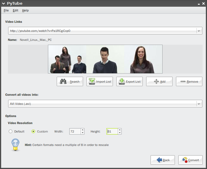Open the window menu arrow beside PyTube
This screenshot has height=169, width=207.
4,4
